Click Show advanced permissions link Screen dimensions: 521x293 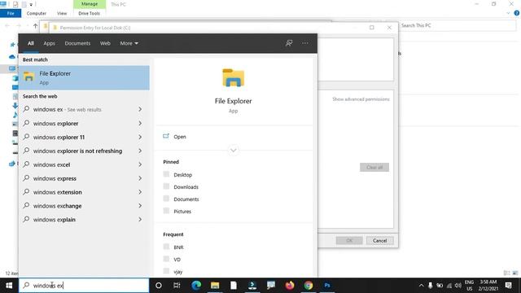361,99
